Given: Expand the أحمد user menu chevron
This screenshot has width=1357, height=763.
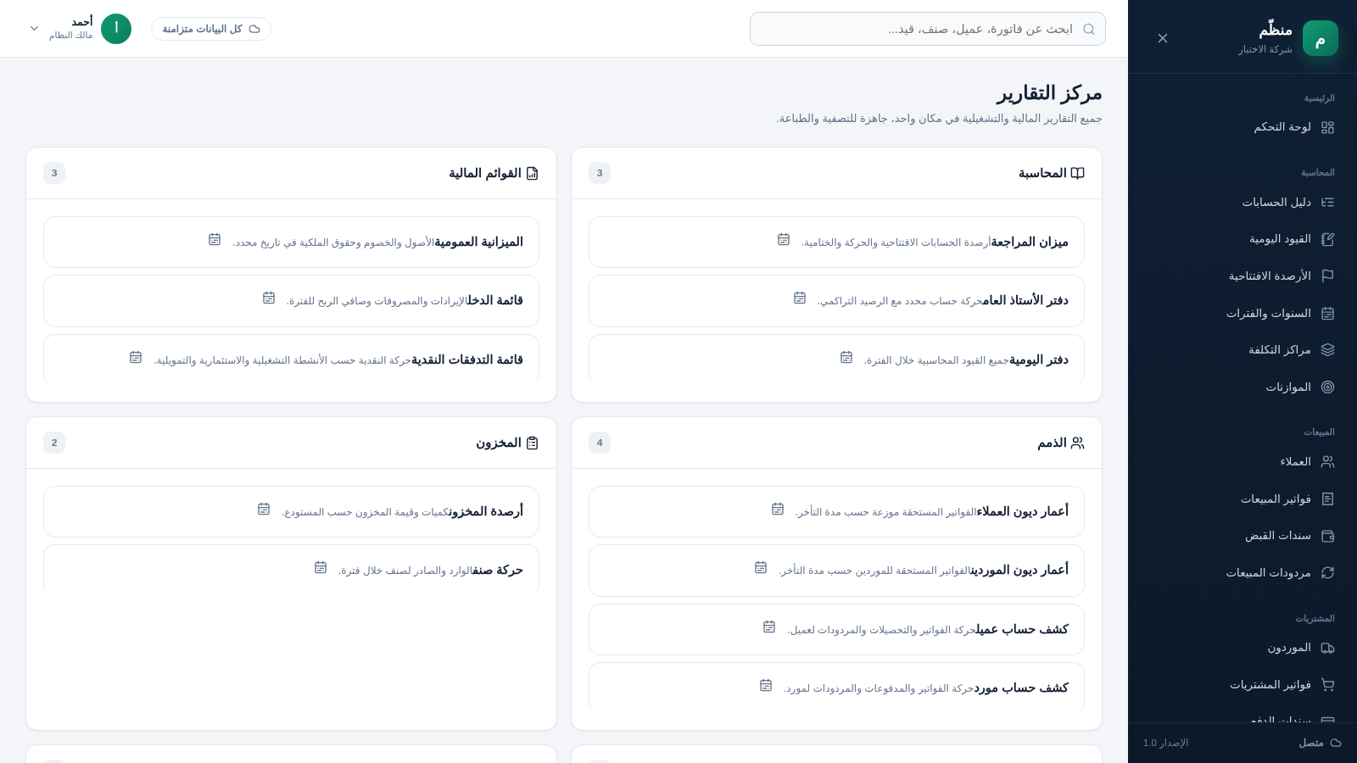Looking at the screenshot, I should click(35, 28).
